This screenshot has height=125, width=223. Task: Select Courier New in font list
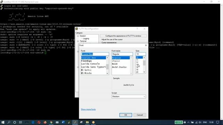(93, 58)
